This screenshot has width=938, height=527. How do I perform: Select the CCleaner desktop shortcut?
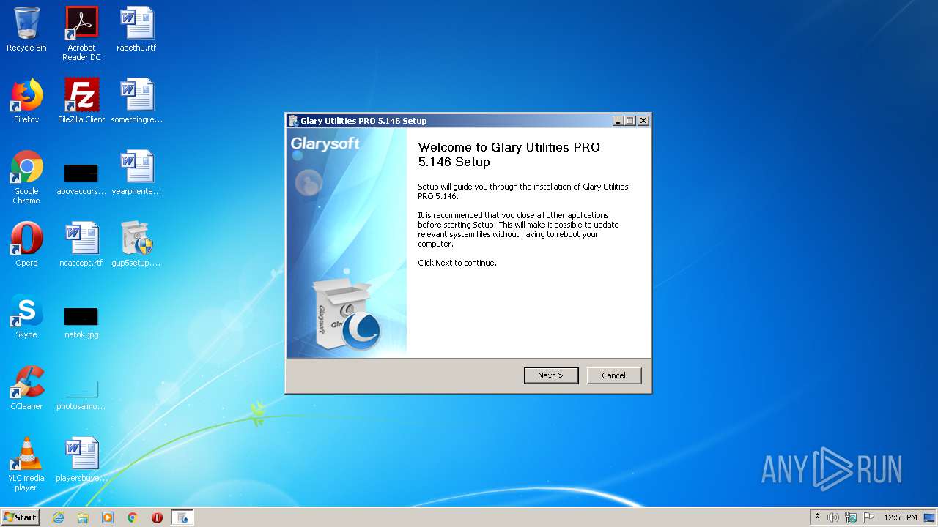tap(26, 388)
